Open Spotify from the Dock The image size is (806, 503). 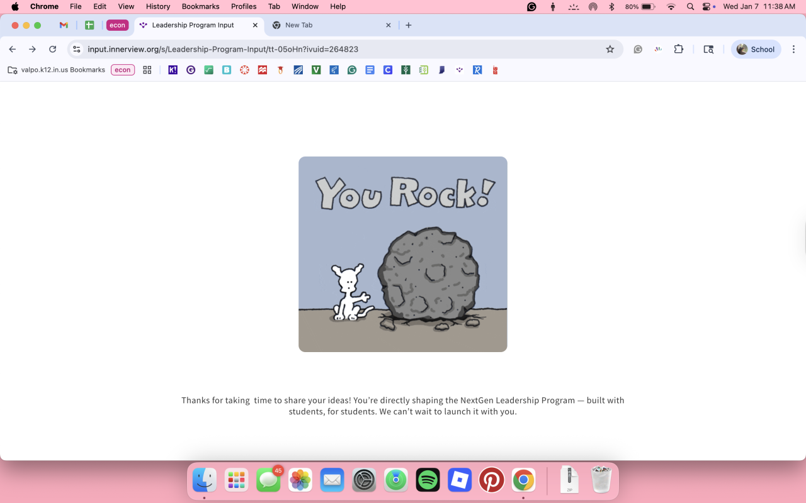click(428, 480)
